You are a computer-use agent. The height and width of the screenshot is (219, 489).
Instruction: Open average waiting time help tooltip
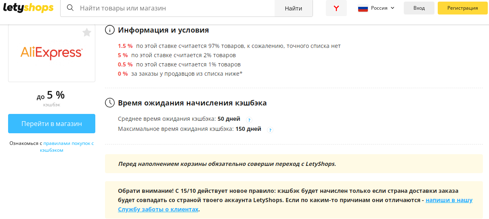249,120
